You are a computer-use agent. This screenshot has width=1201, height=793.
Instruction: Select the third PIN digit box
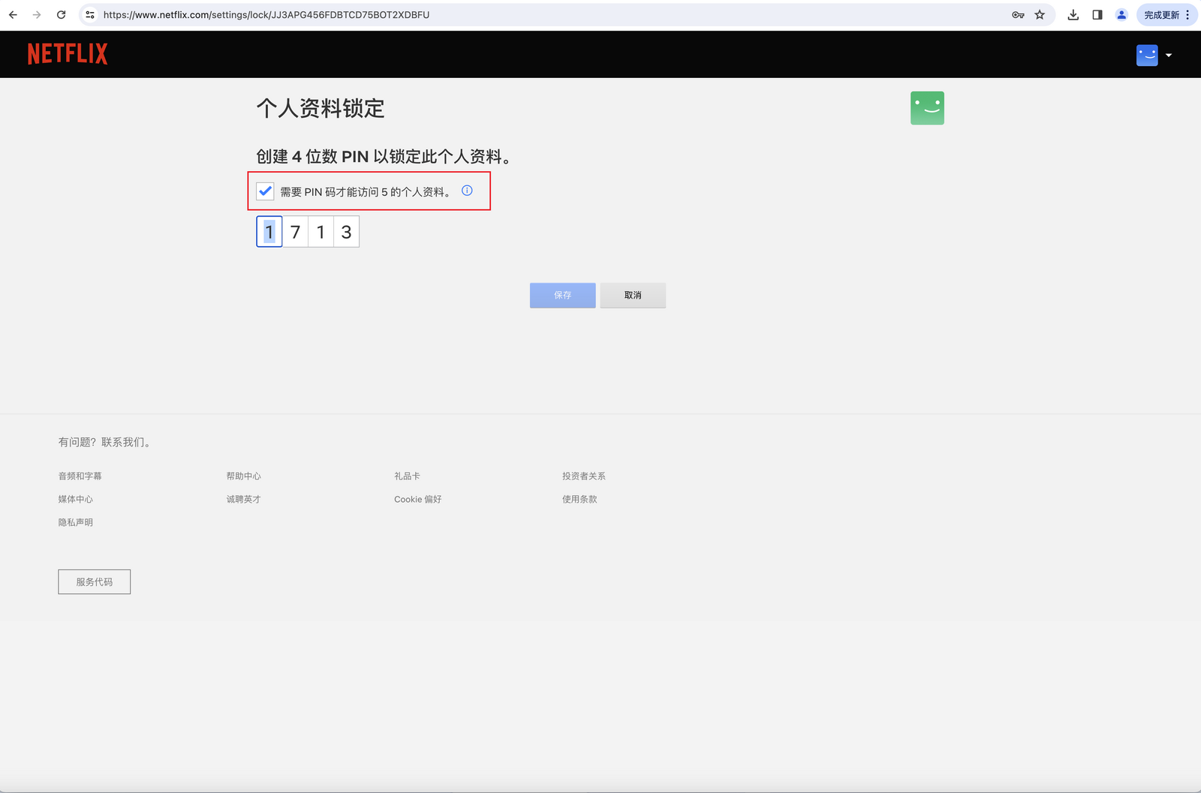coord(321,232)
